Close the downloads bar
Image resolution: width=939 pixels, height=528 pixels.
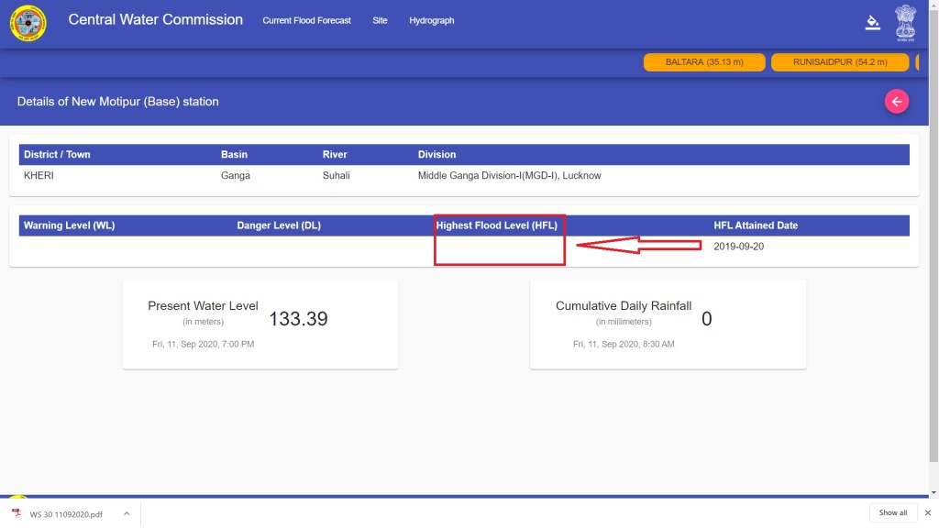click(927, 512)
